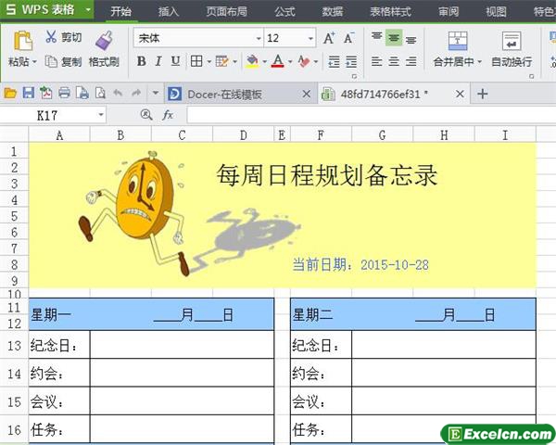556x445 pixels.
Task: Click the export to PDF icon
Action: click(46, 94)
